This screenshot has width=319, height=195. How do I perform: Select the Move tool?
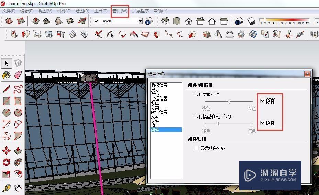tap(7, 151)
